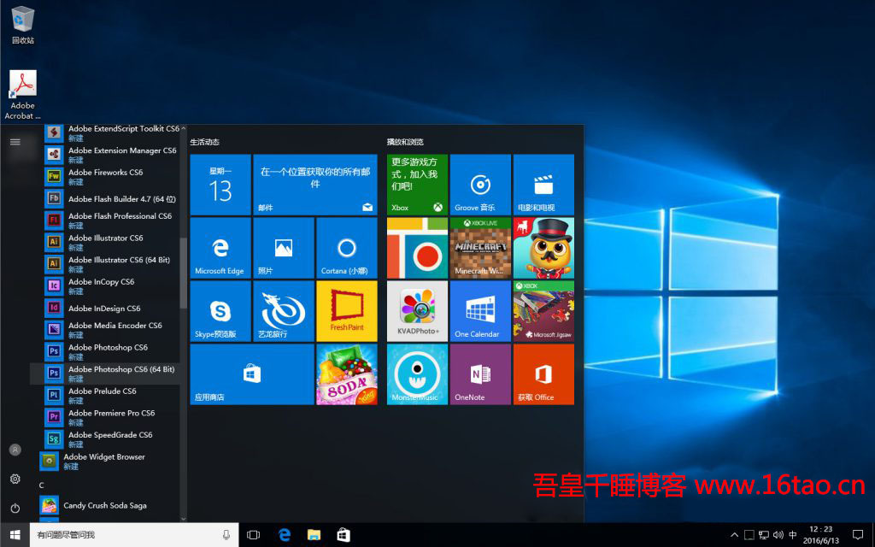The image size is (875, 547).
Task: Open Adobe Illustrator CS6 from app list
Action: click(x=106, y=242)
